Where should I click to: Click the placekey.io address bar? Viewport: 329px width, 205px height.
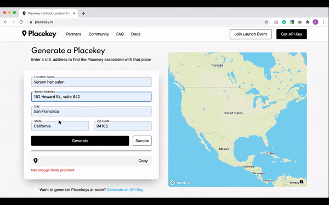click(147, 22)
